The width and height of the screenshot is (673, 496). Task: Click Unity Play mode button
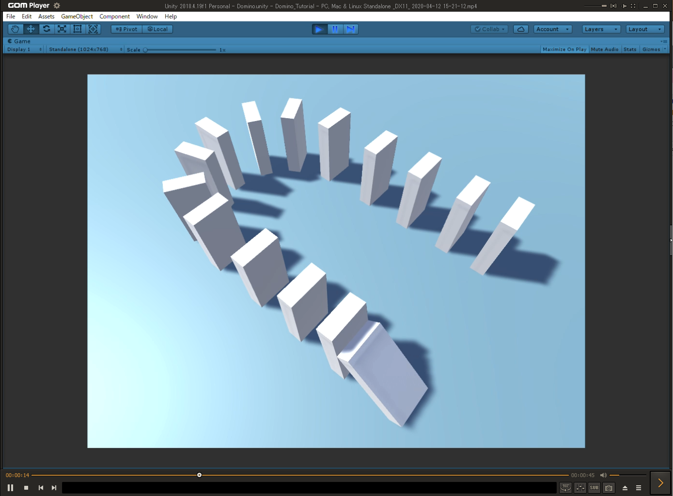click(319, 29)
